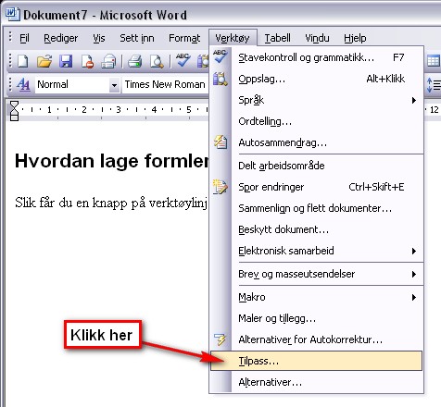Click the standard toolbar drag handle
This screenshot has height=407, width=441.
coord(10,61)
